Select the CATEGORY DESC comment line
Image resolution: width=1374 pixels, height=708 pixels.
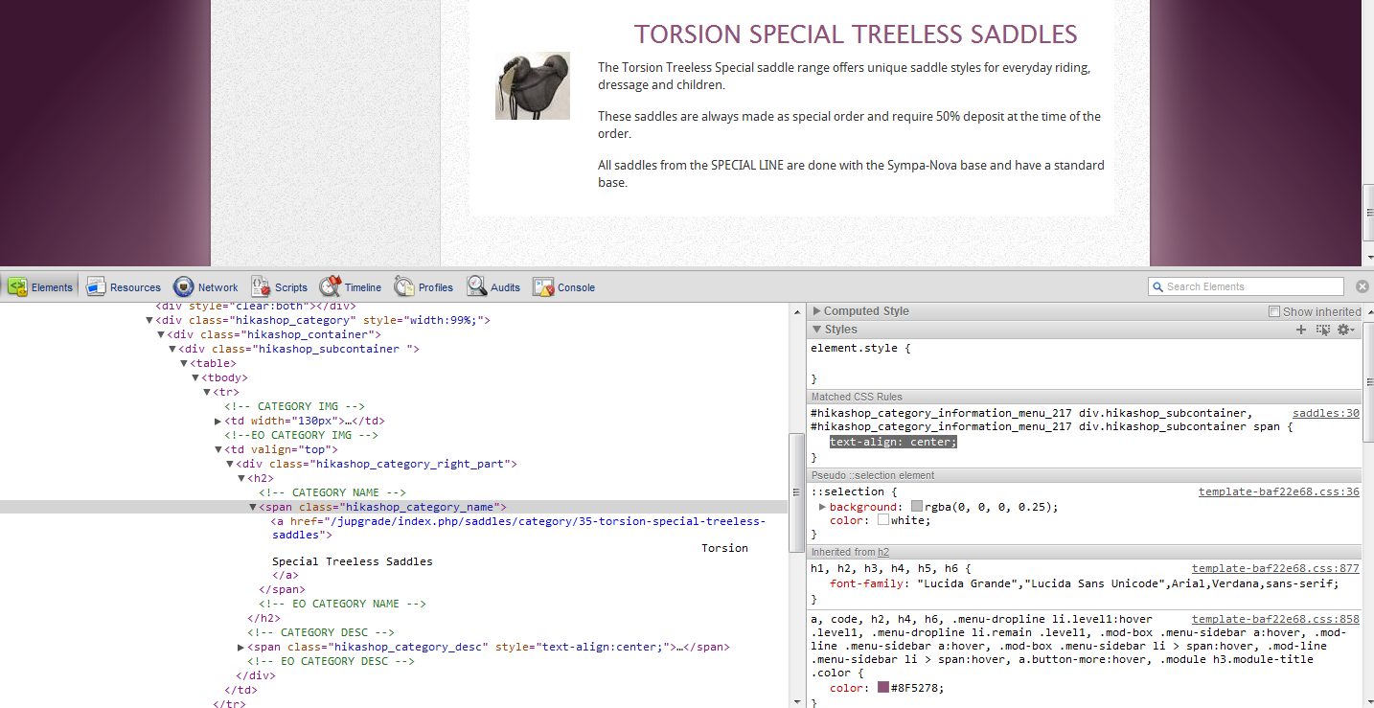coord(321,632)
